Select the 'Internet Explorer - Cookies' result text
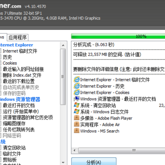The image size is (165, 165). (105, 93)
